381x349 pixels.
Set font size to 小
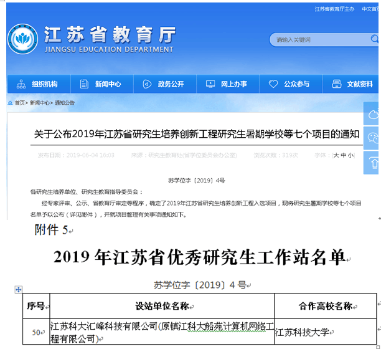coord(350,155)
